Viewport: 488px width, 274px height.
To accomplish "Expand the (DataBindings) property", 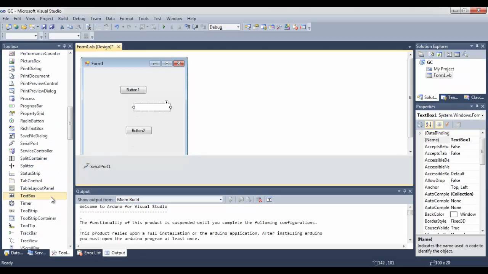I will 420,133.
